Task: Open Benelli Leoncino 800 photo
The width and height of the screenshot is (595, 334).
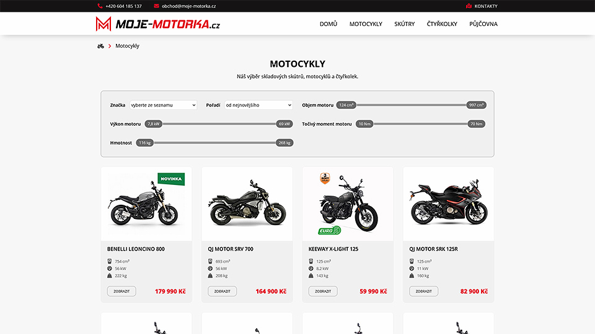Action: pyautogui.click(x=146, y=203)
